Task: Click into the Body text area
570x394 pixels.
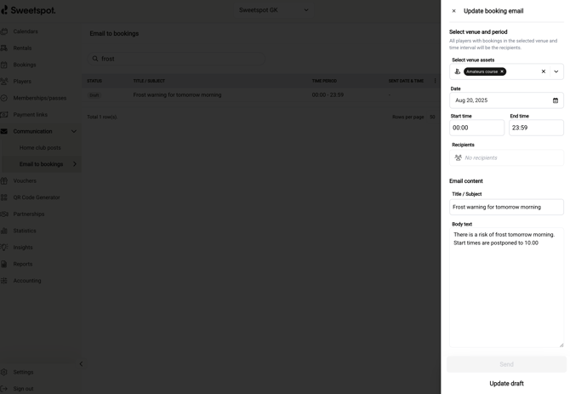Action: (x=506, y=288)
